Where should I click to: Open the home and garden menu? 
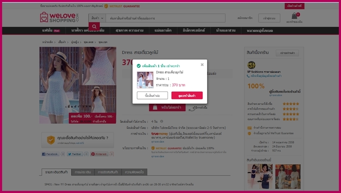pos(226,31)
